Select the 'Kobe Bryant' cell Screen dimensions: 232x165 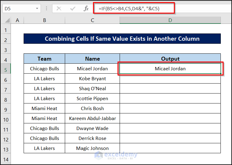click(92, 78)
